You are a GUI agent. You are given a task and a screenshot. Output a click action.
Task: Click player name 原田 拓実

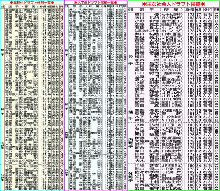point(147,151)
